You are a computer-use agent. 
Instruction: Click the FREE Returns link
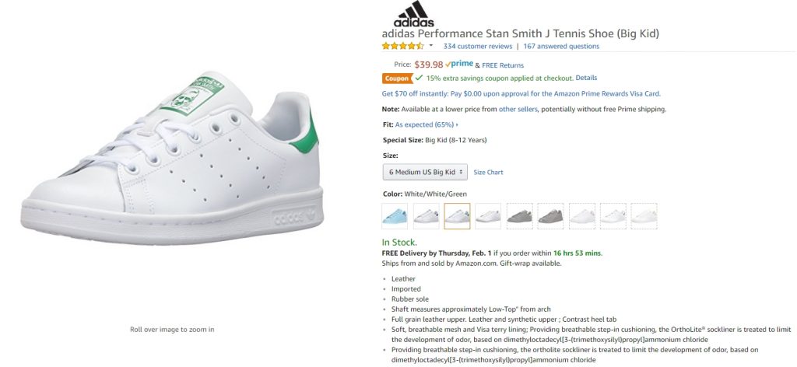coord(503,65)
